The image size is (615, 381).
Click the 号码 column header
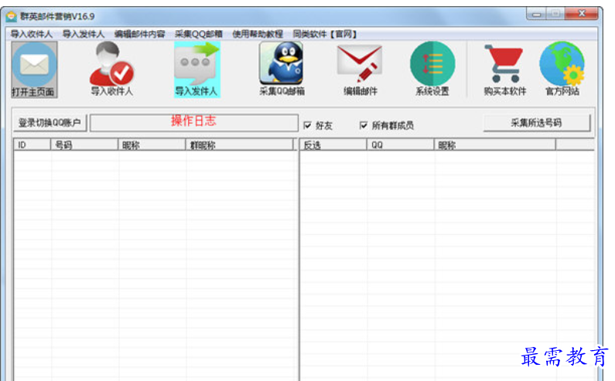(x=84, y=145)
